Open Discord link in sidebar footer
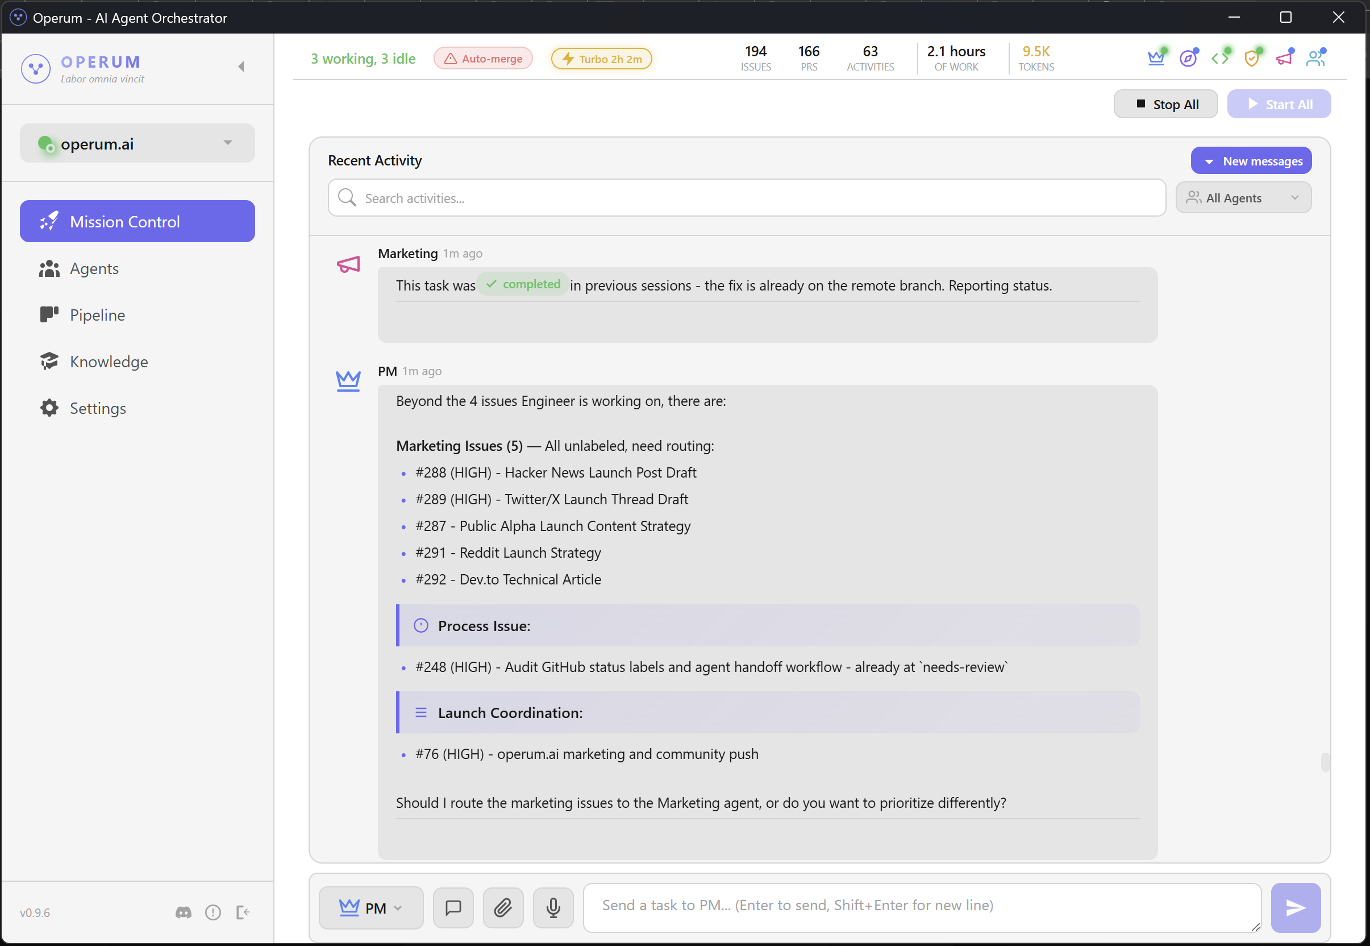 tap(184, 912)
